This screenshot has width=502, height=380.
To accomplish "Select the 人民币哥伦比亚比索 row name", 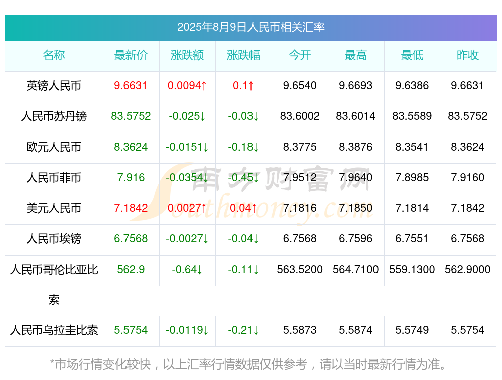I will pyautogui.click(x=54, y=285).
